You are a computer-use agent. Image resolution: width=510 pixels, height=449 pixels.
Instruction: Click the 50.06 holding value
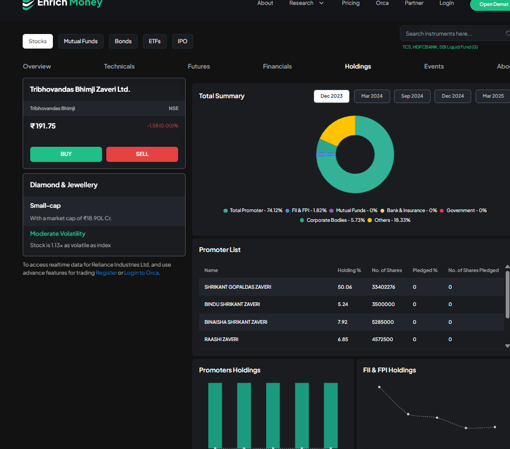point(345,287)
